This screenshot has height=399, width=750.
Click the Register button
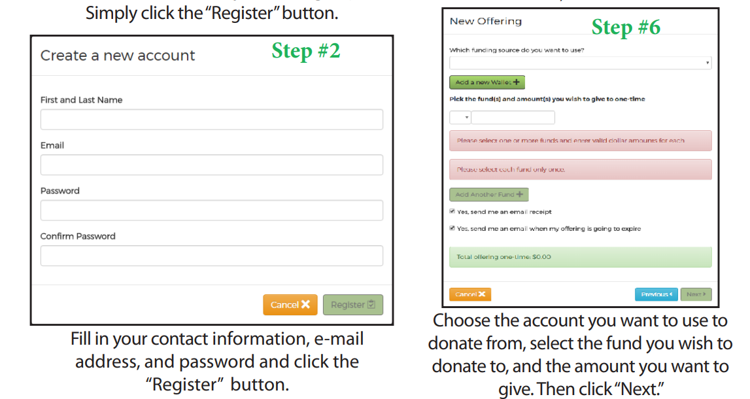(353, 305)
